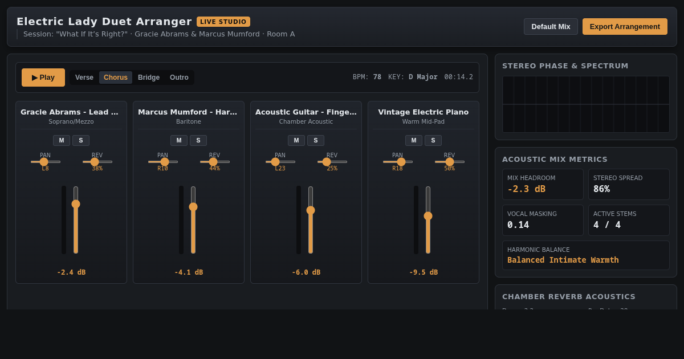Screen dimensions: 684x359
Task: Click the Export Arrangement button
Action: point(625,26)
